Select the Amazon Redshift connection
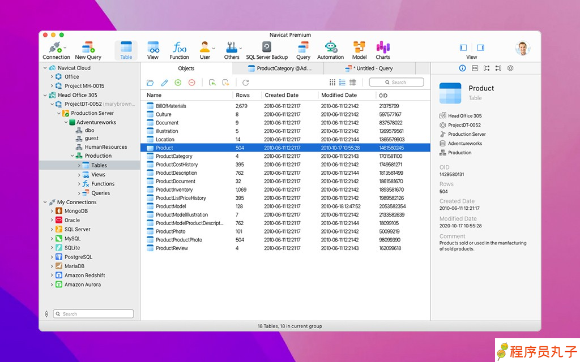The image size is (580, 362). click(x=85, y=275)
